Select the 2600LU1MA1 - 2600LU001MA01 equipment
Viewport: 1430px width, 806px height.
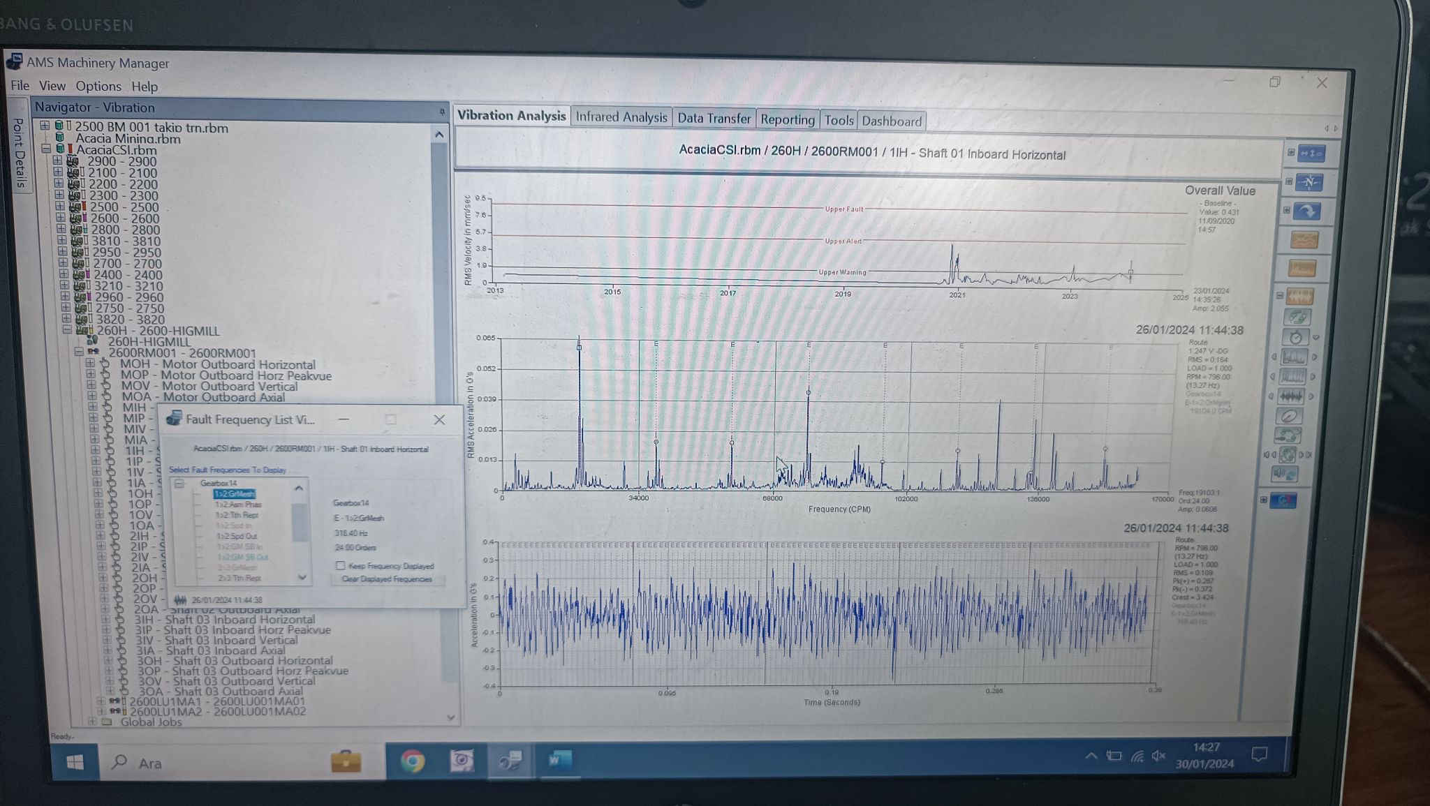pos(216,701)
